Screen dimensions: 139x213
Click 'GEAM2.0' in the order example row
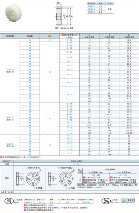click(29, 203)
